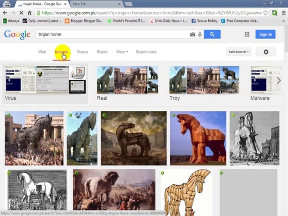Search by image using camera icon
The width and height of the screenshot is (288, 216).
click(x=192, y=34)
